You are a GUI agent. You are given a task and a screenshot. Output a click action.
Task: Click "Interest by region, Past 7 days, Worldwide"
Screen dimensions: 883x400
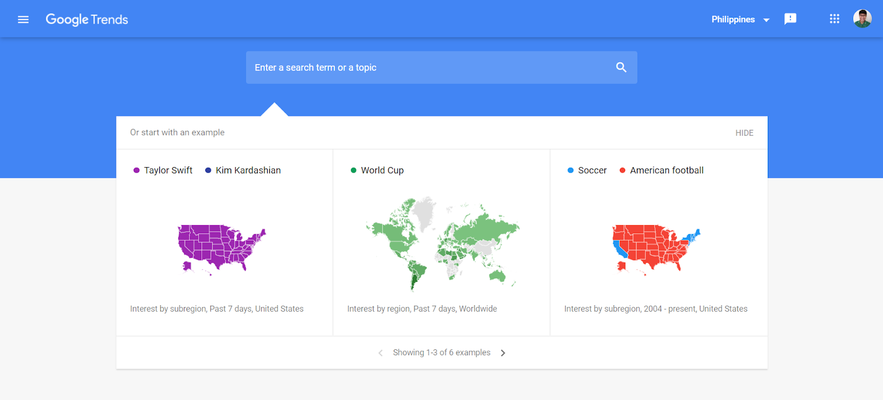click(422, 309)
